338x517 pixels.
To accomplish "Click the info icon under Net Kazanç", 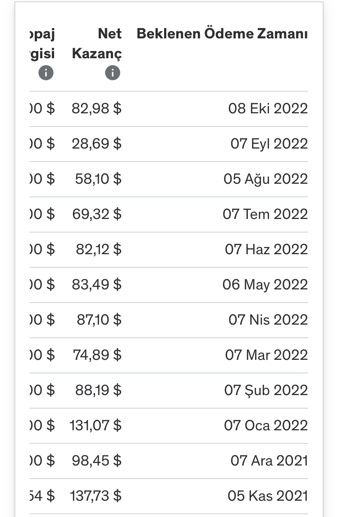I will click(x=113, y=73).
